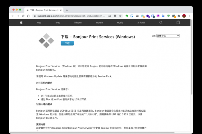Click the heading 更新内容
The image size is (202, 134).
(41, 124)
